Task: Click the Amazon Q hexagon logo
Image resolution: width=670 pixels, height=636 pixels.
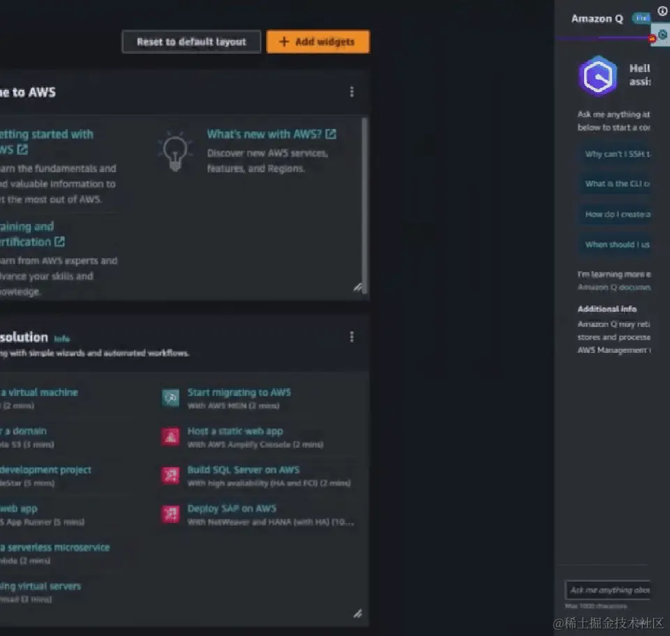Action: 597,76
